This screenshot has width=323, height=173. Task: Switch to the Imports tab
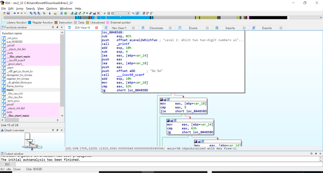[230, 28]
